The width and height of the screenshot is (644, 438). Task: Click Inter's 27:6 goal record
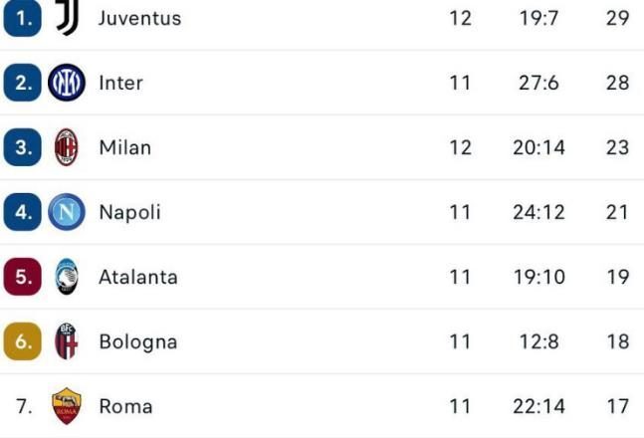pyautogui.click(x=538, y=83)
